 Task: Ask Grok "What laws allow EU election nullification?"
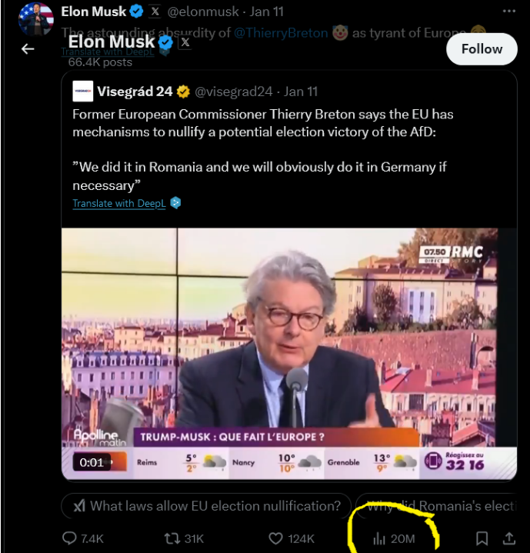click(207, 505)
